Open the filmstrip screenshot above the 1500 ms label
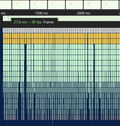 [x=39, y=5]
